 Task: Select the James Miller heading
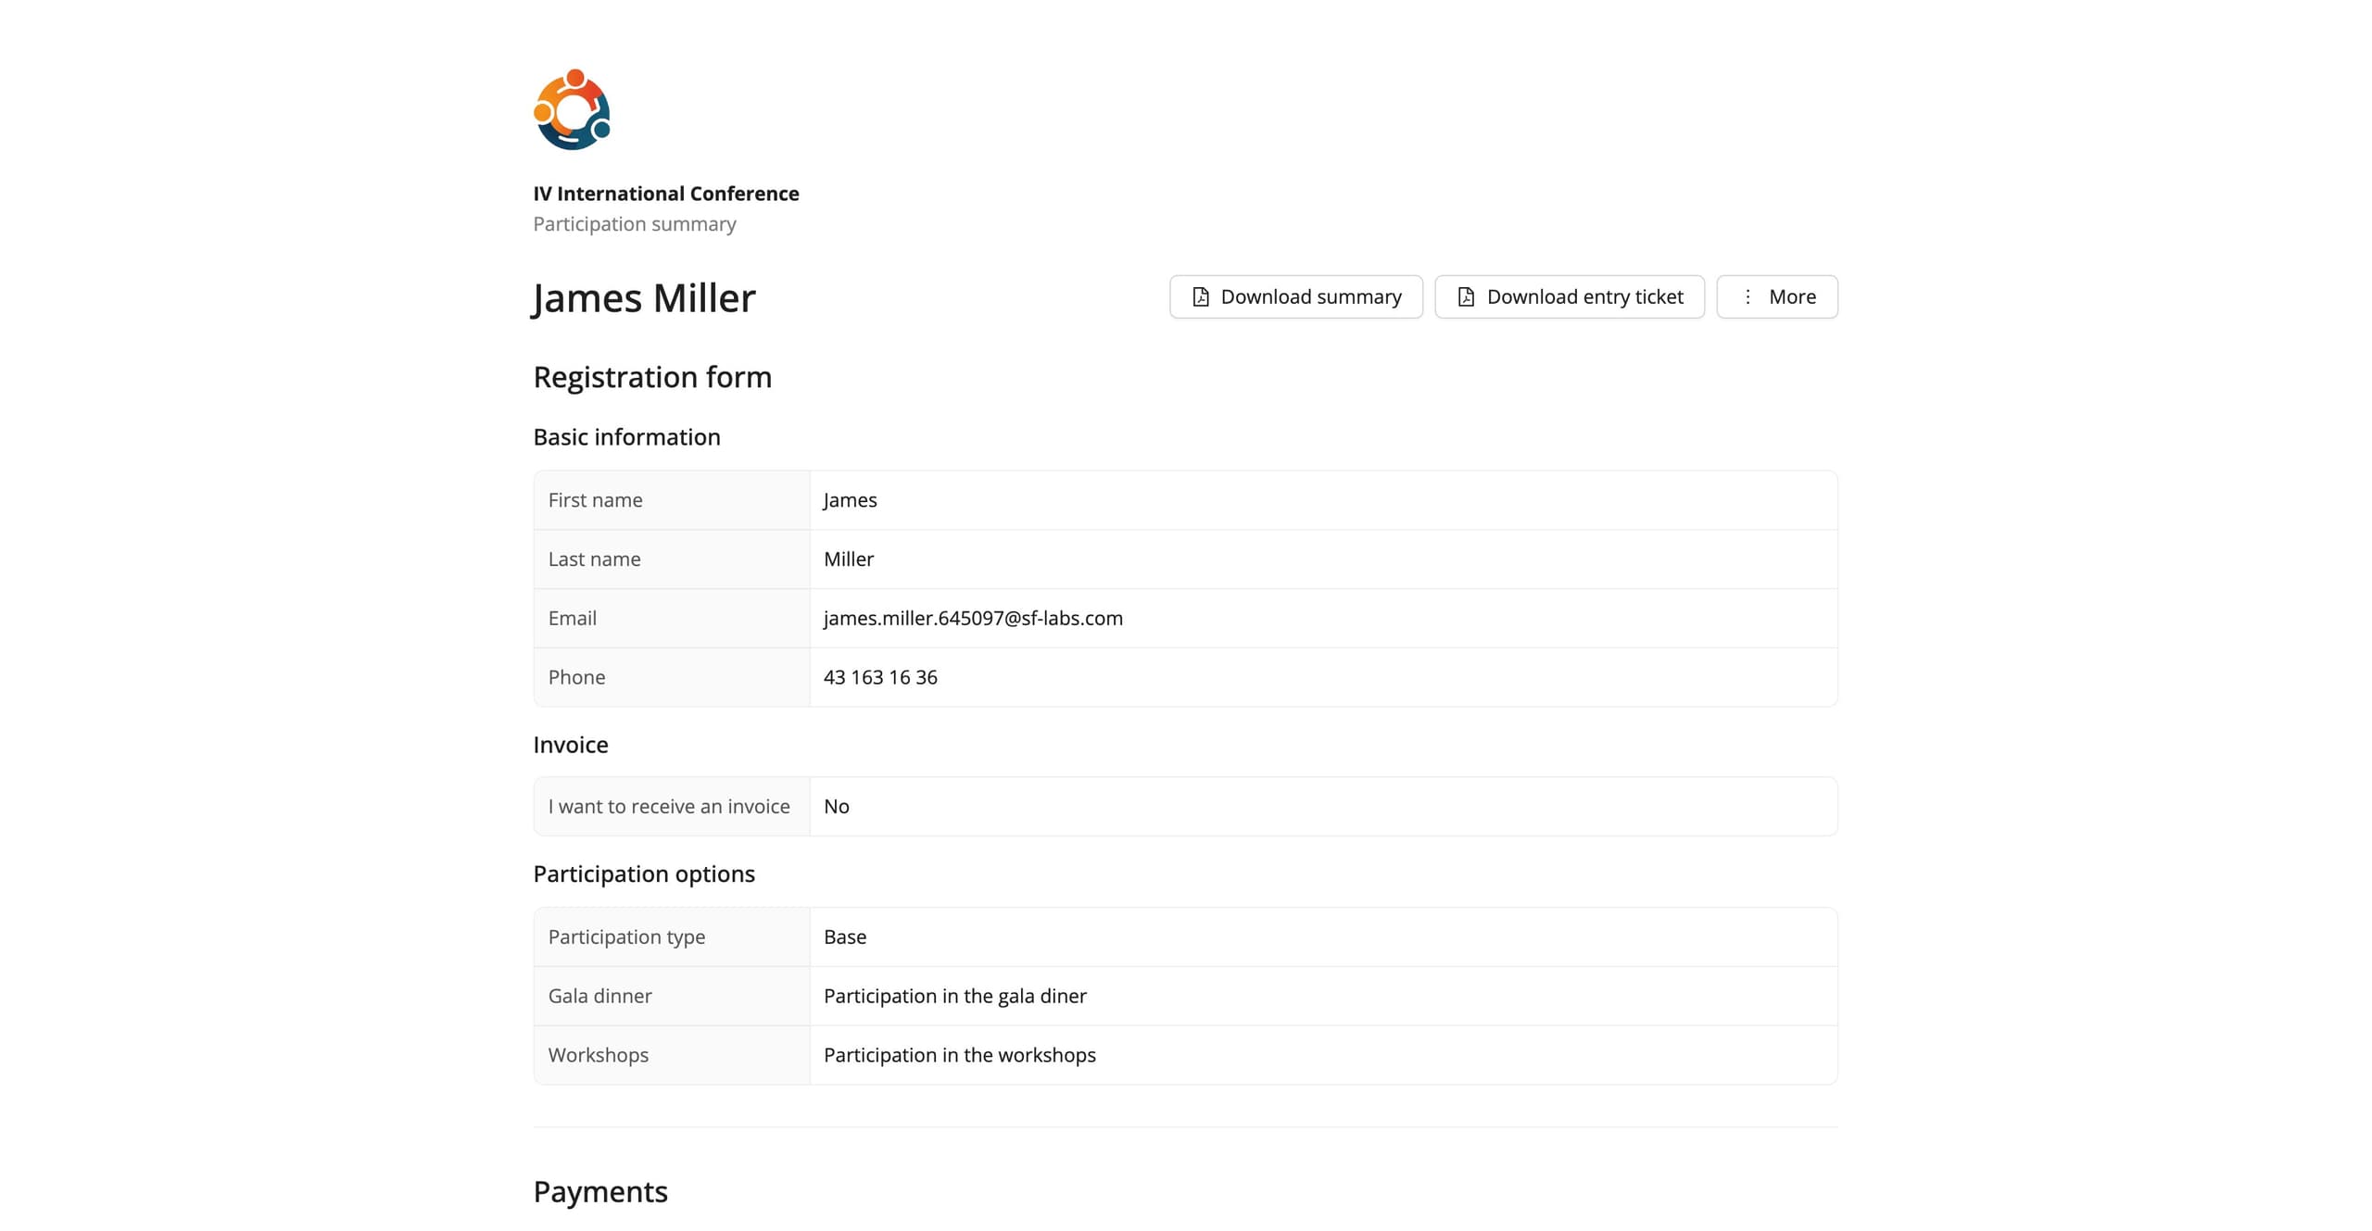644,298
